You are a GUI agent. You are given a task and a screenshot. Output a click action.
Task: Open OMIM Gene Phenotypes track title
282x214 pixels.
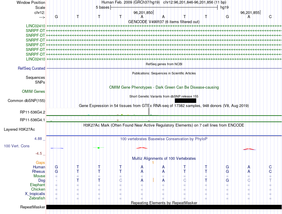click(x=164, y=87)
